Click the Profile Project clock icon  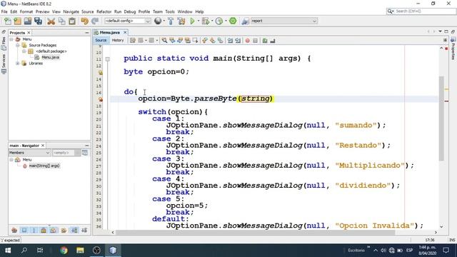coord(219,21)
